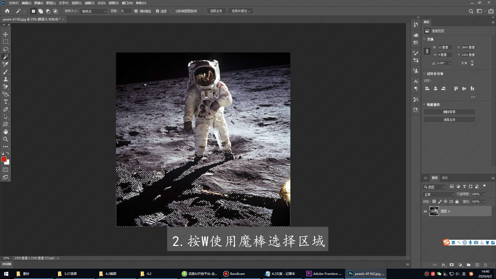Select the Rectangular Marquee tool
The height and width of the screenshot is (279, 496).
click(5, 42)
